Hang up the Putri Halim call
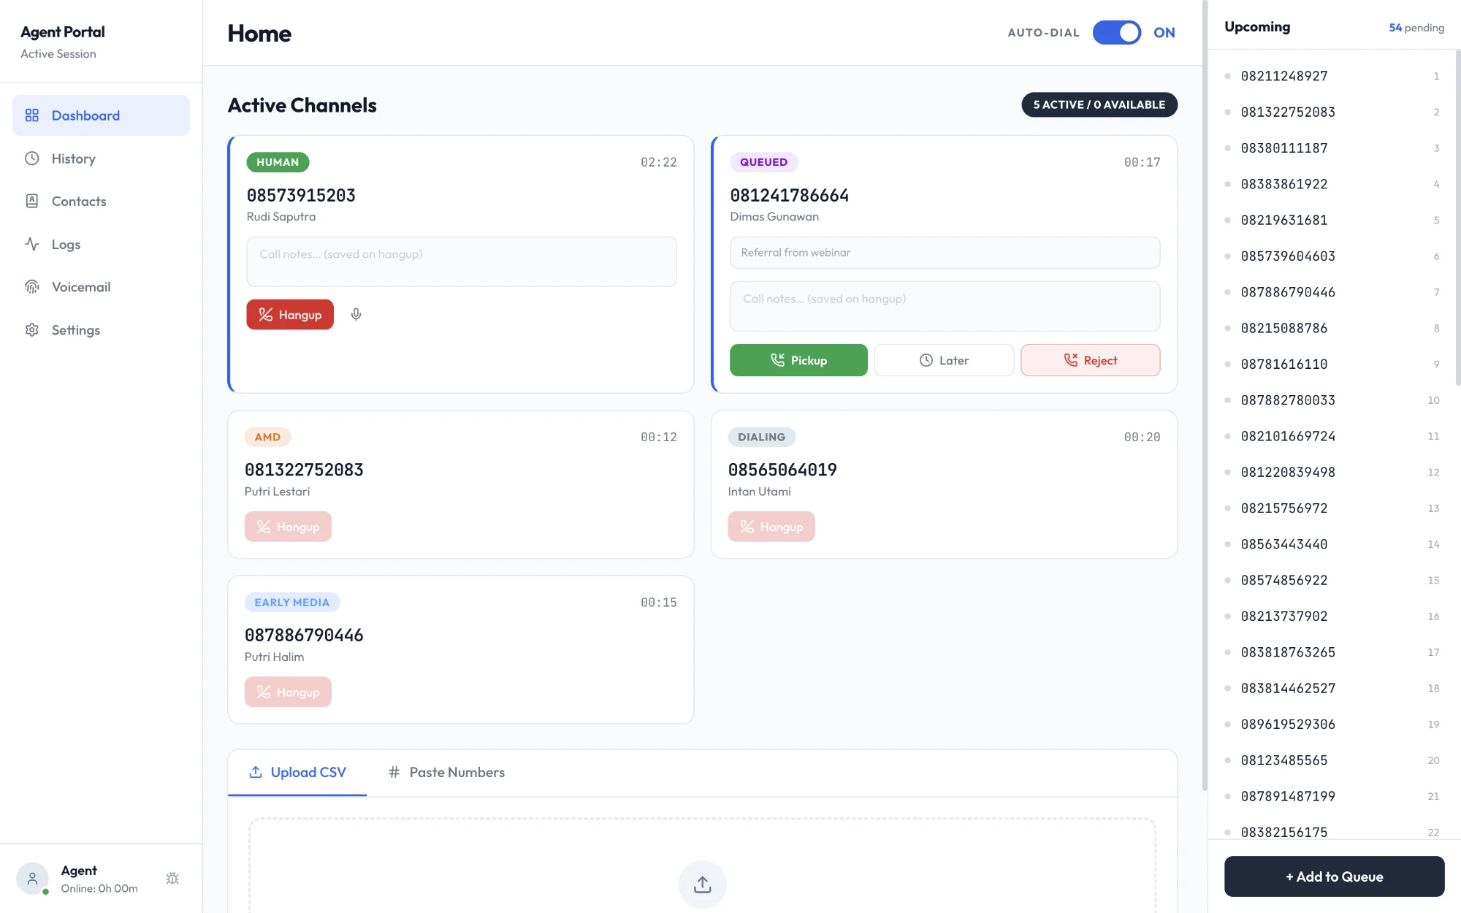Image resolution: width=1461 pixels, height=913 pixels. [x=288, y=692]
